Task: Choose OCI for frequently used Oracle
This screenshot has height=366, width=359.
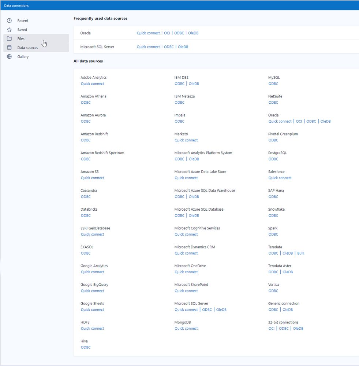Action: tap(167, 33)
